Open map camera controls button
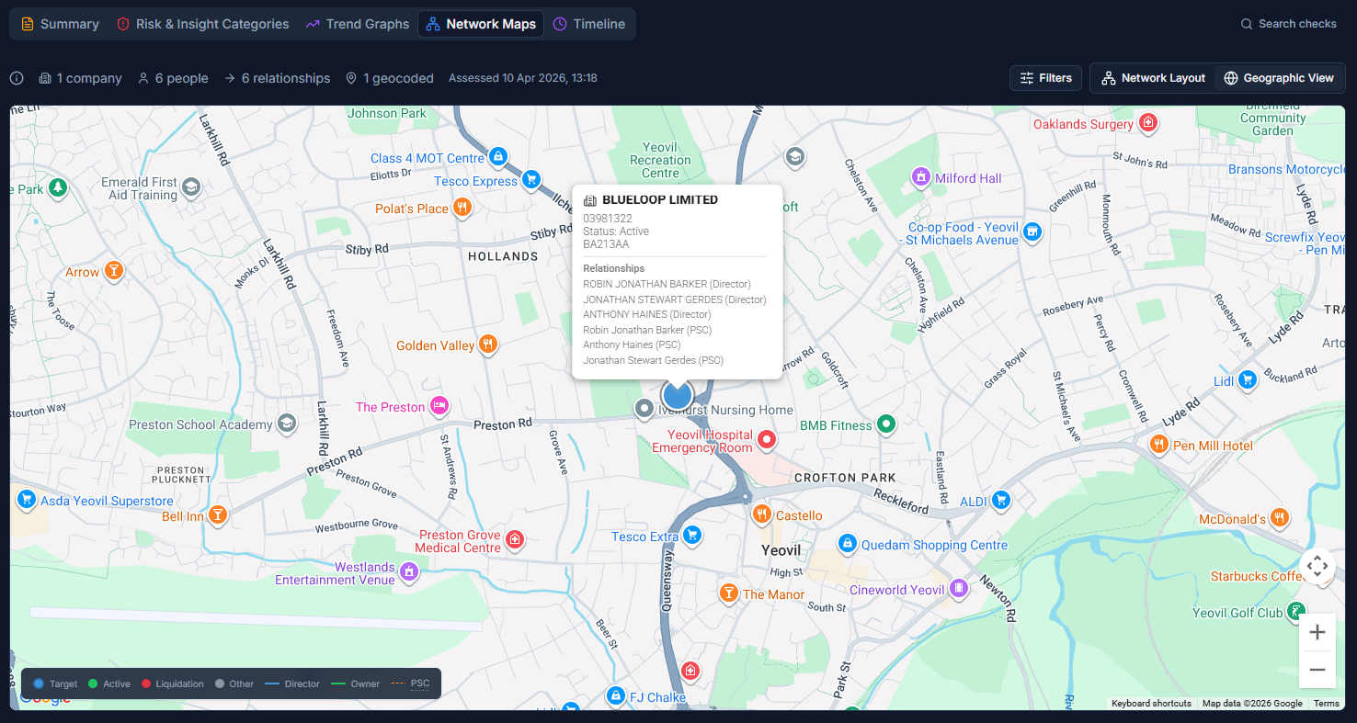The image size is (1357, 723). 1317,566
